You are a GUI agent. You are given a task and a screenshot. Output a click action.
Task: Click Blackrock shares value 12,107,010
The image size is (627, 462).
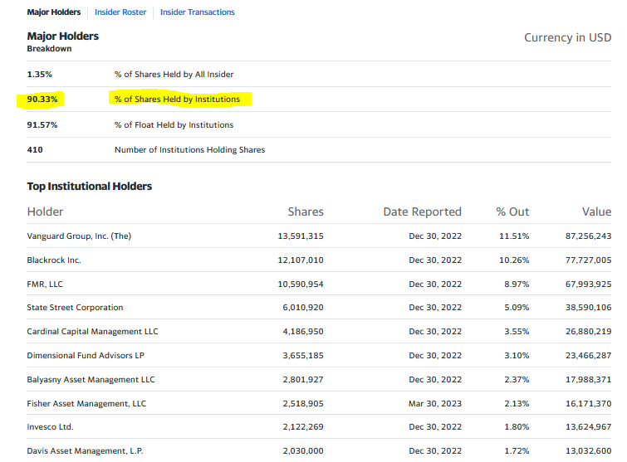tap(301, 260)
